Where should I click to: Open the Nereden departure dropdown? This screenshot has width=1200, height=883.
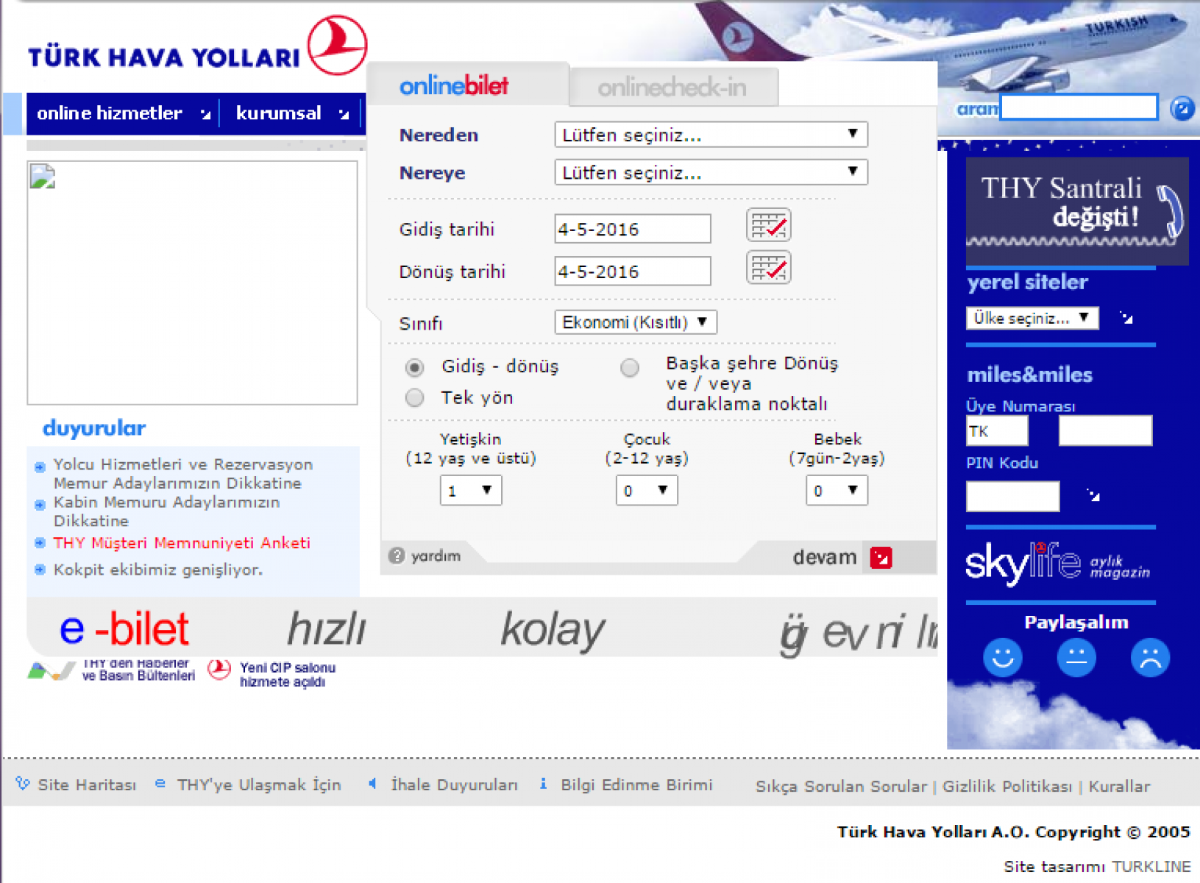[710, 135]
